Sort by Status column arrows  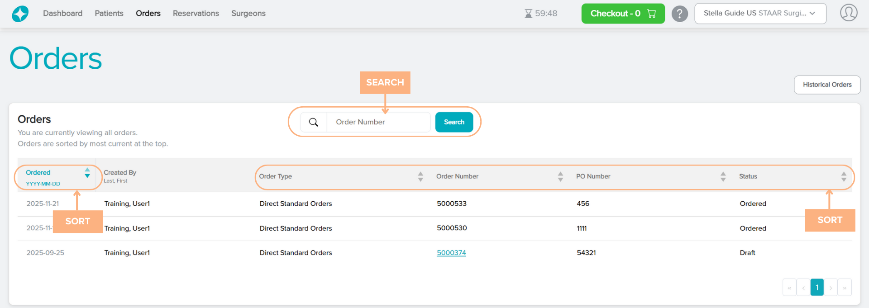[x=844, y=176]
